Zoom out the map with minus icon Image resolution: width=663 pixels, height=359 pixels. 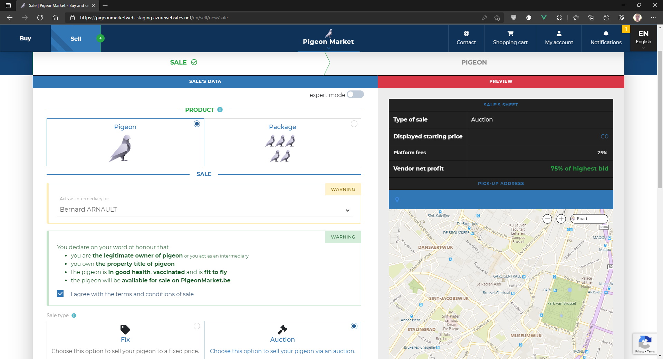tap(547, 219)
